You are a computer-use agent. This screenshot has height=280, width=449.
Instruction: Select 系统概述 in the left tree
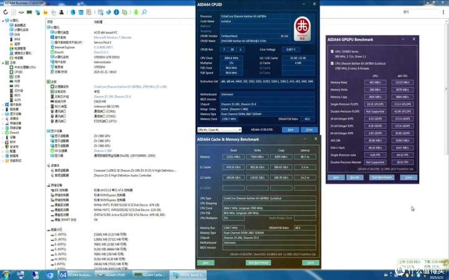point(20,25)
